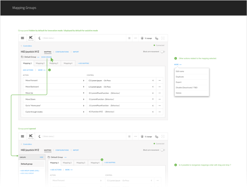Click the S. Lepage user avatar in the hidden-group-panel mockup
The height and width of the screenshot is (187, 247).
click(142, 38)
